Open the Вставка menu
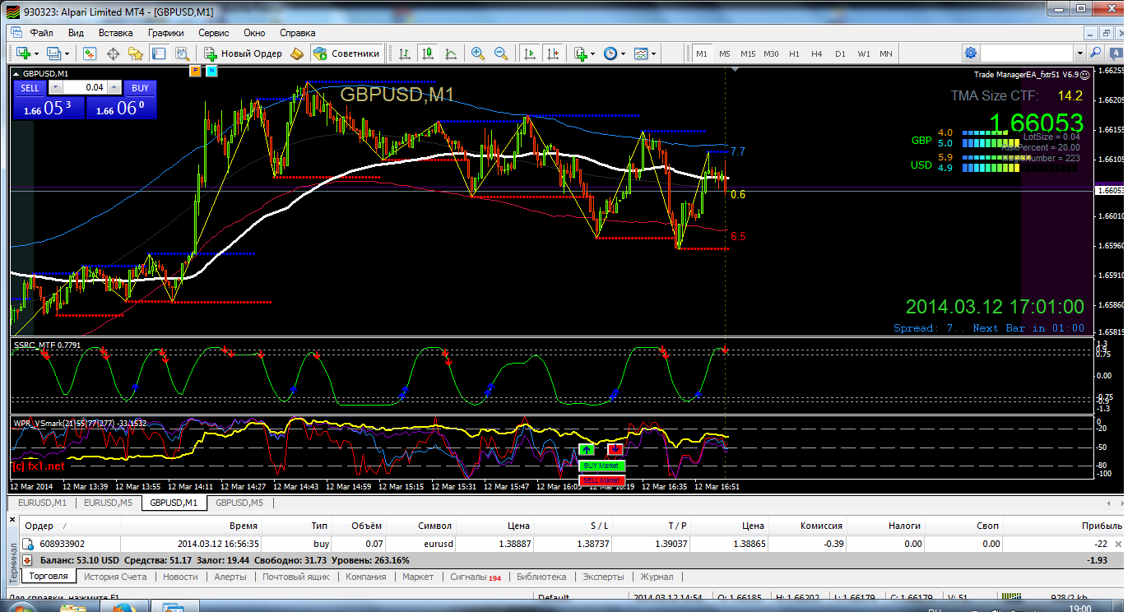Screen dimensions: 1137x612 [x=115, y=33]
